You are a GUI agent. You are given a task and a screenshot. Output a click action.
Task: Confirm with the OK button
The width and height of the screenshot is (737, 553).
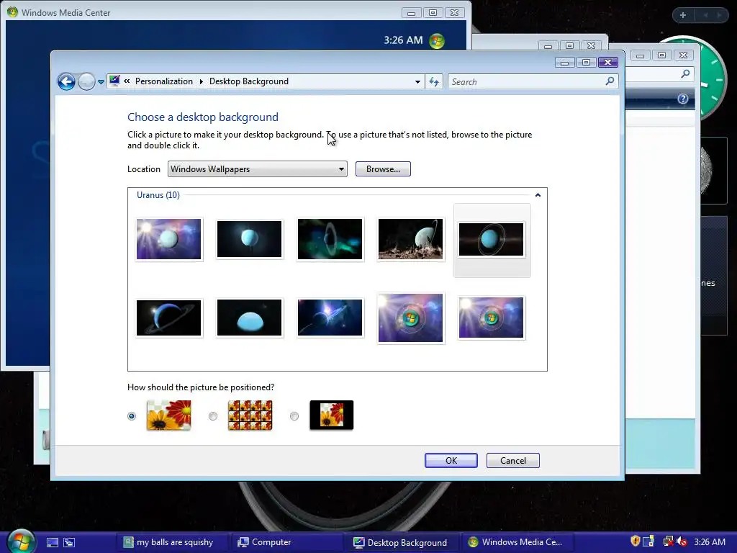click(x=451, y=460)
